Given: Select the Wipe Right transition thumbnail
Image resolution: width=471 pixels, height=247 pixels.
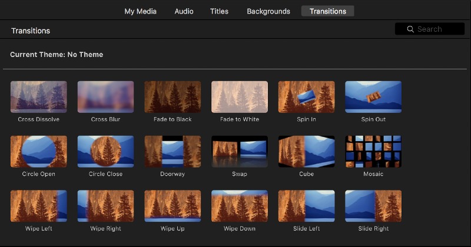Looking at the screenshot, I should click(x=106, y=206).
